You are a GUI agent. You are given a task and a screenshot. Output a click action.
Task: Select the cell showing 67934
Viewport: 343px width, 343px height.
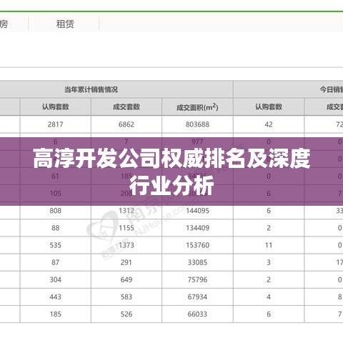pos(197,297)
